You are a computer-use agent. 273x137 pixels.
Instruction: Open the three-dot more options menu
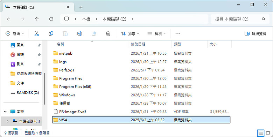(x=178, y=34)
